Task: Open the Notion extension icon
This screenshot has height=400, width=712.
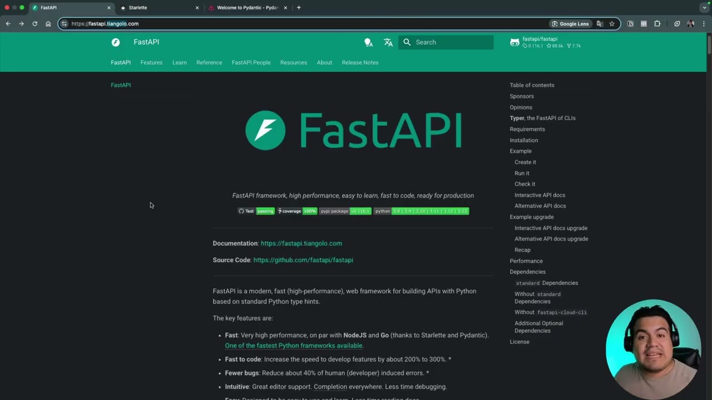Action: click(x=630, y=24)
